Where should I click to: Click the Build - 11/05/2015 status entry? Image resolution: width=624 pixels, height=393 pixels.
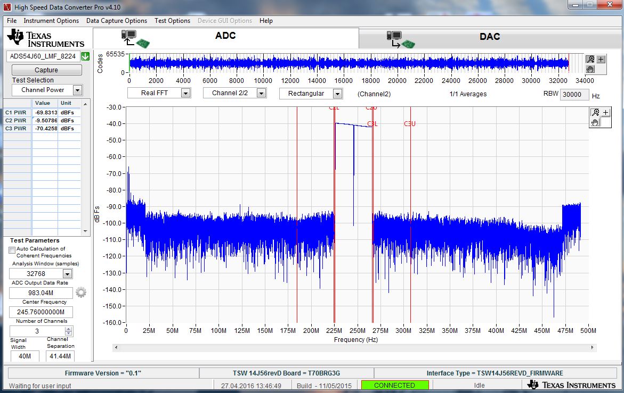pyautogui.click(x=325, y=386)
